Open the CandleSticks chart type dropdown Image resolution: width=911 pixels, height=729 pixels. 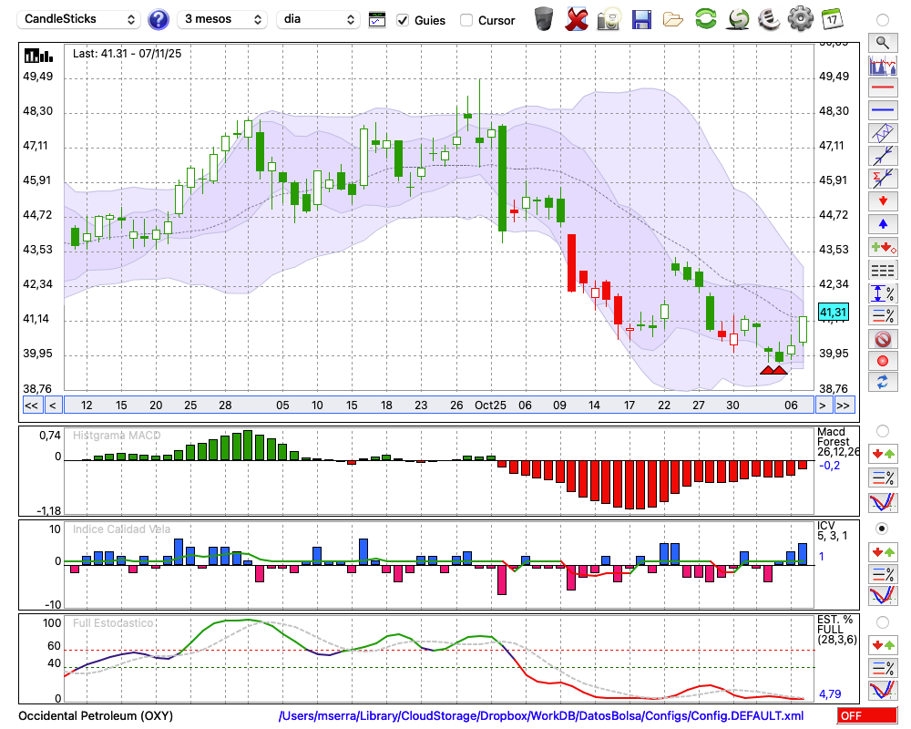pos(80,19)
